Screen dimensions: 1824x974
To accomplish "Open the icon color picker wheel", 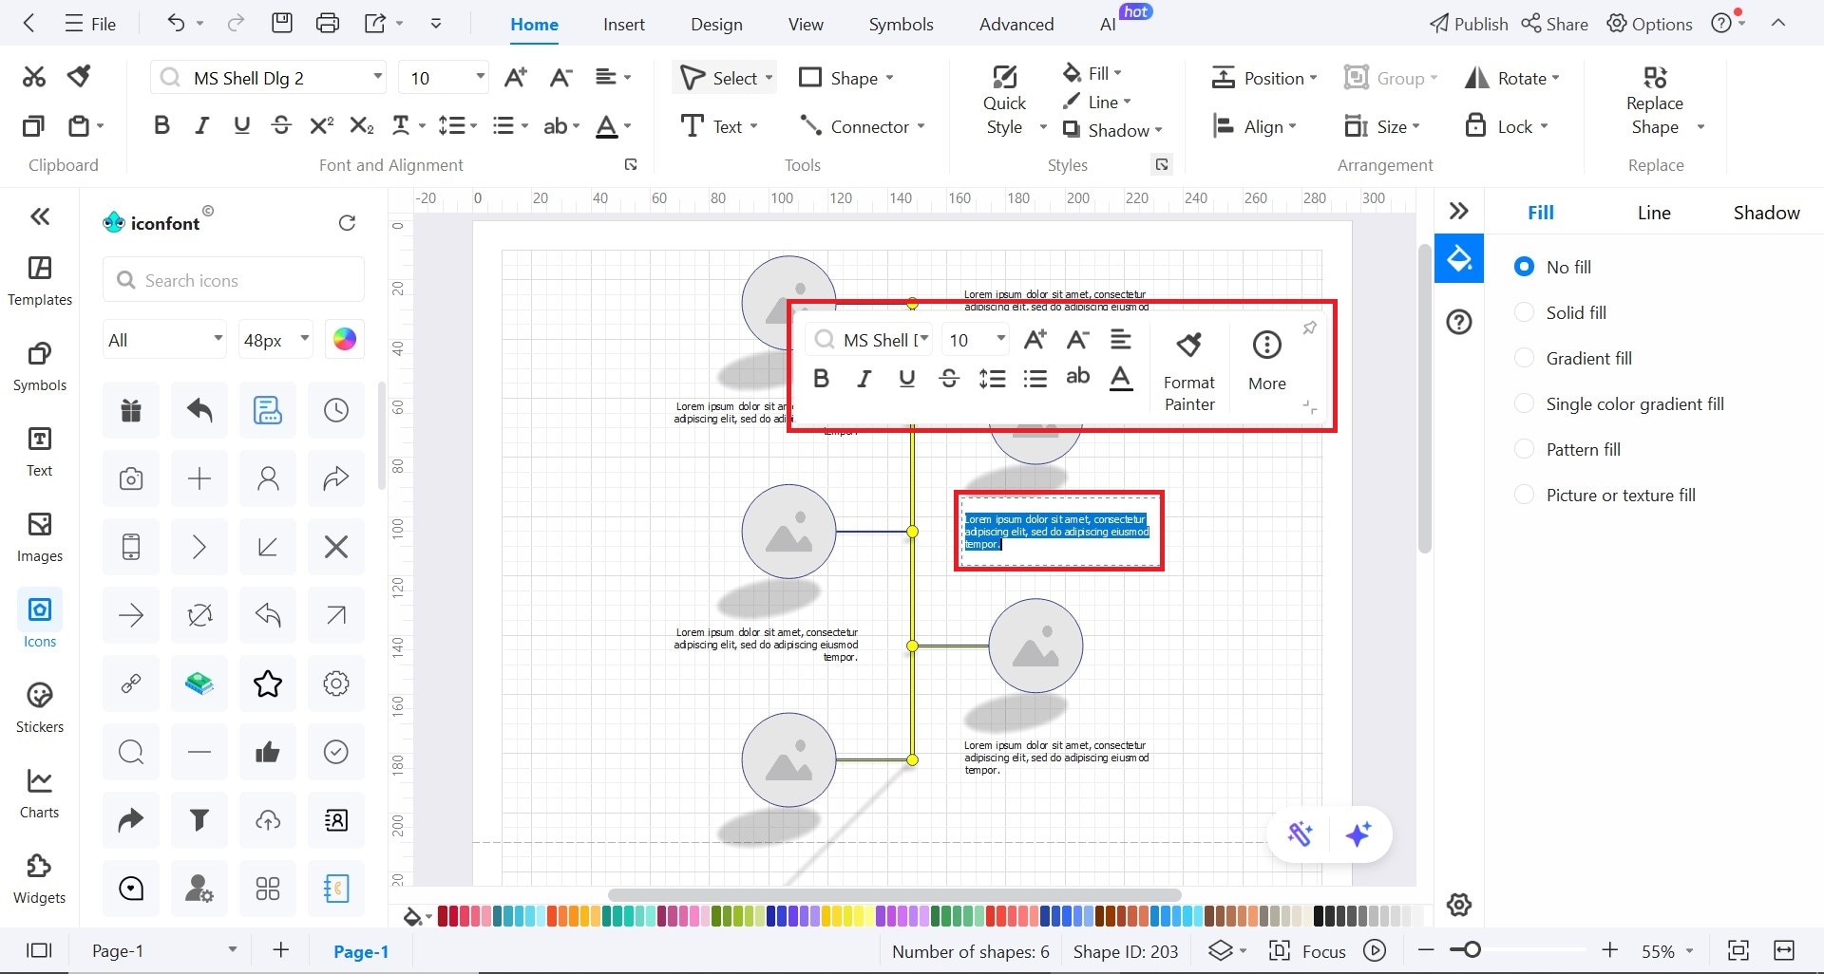I will [x=345, y=339].
